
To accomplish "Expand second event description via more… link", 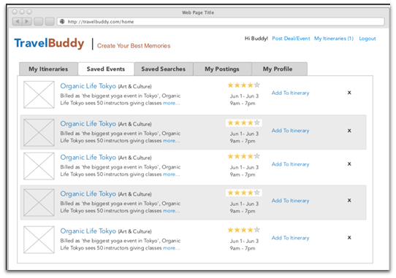I will [x=172, y=141].
